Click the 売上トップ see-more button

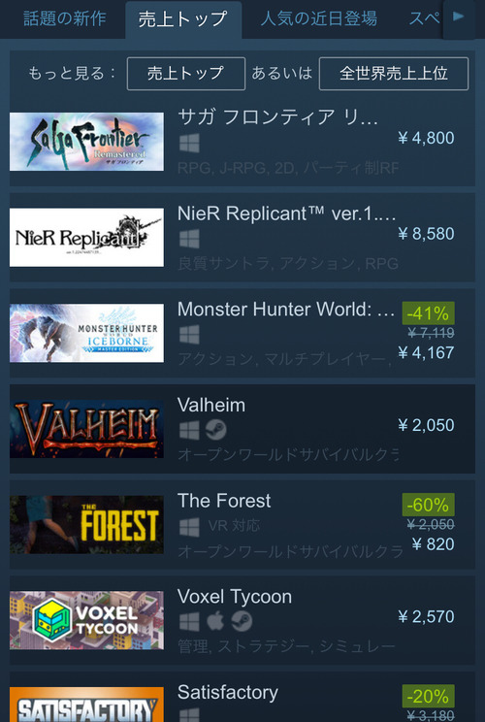tap(186, 74)
